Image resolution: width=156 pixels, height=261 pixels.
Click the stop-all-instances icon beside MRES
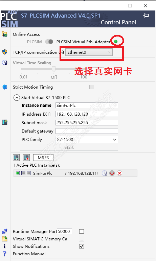[x=26, y=158]
